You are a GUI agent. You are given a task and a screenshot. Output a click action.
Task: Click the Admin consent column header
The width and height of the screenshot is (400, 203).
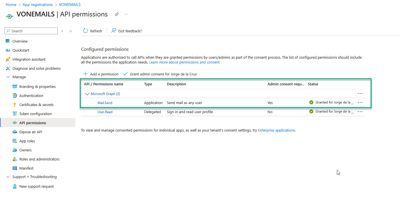[x=286, y=84]
